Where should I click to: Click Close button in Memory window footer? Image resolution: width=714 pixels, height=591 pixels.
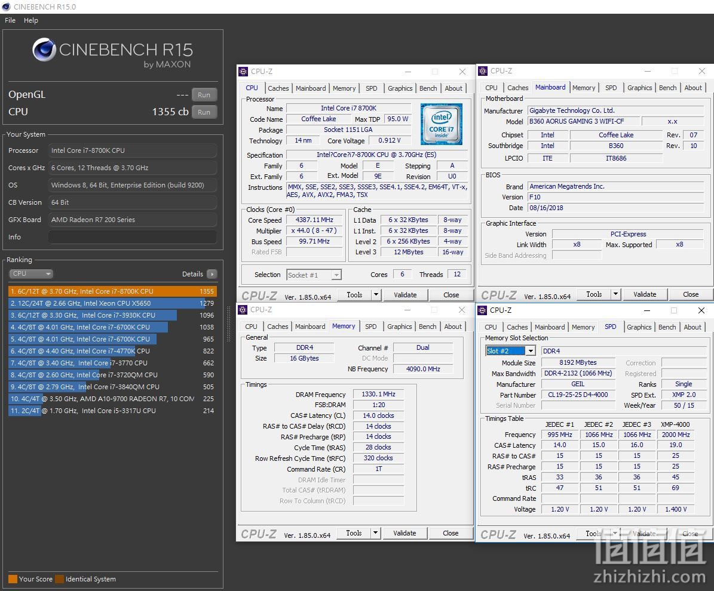(451, 533)
